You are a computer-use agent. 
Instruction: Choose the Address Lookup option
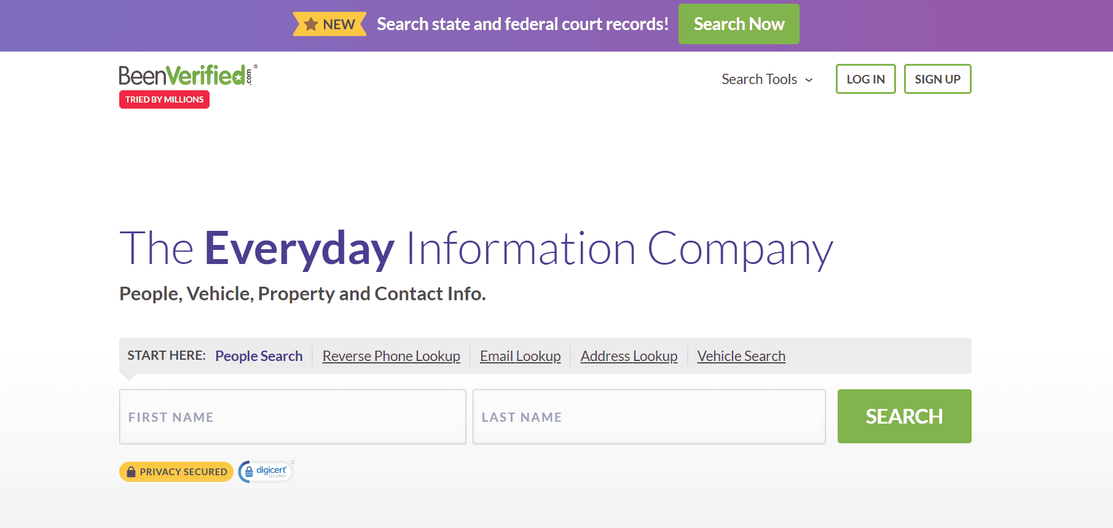(629, 356)
